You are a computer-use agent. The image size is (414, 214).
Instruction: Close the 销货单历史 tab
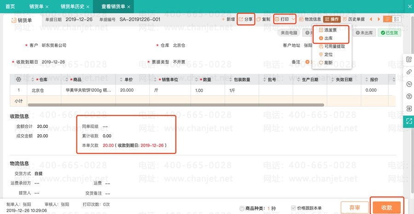88,6
